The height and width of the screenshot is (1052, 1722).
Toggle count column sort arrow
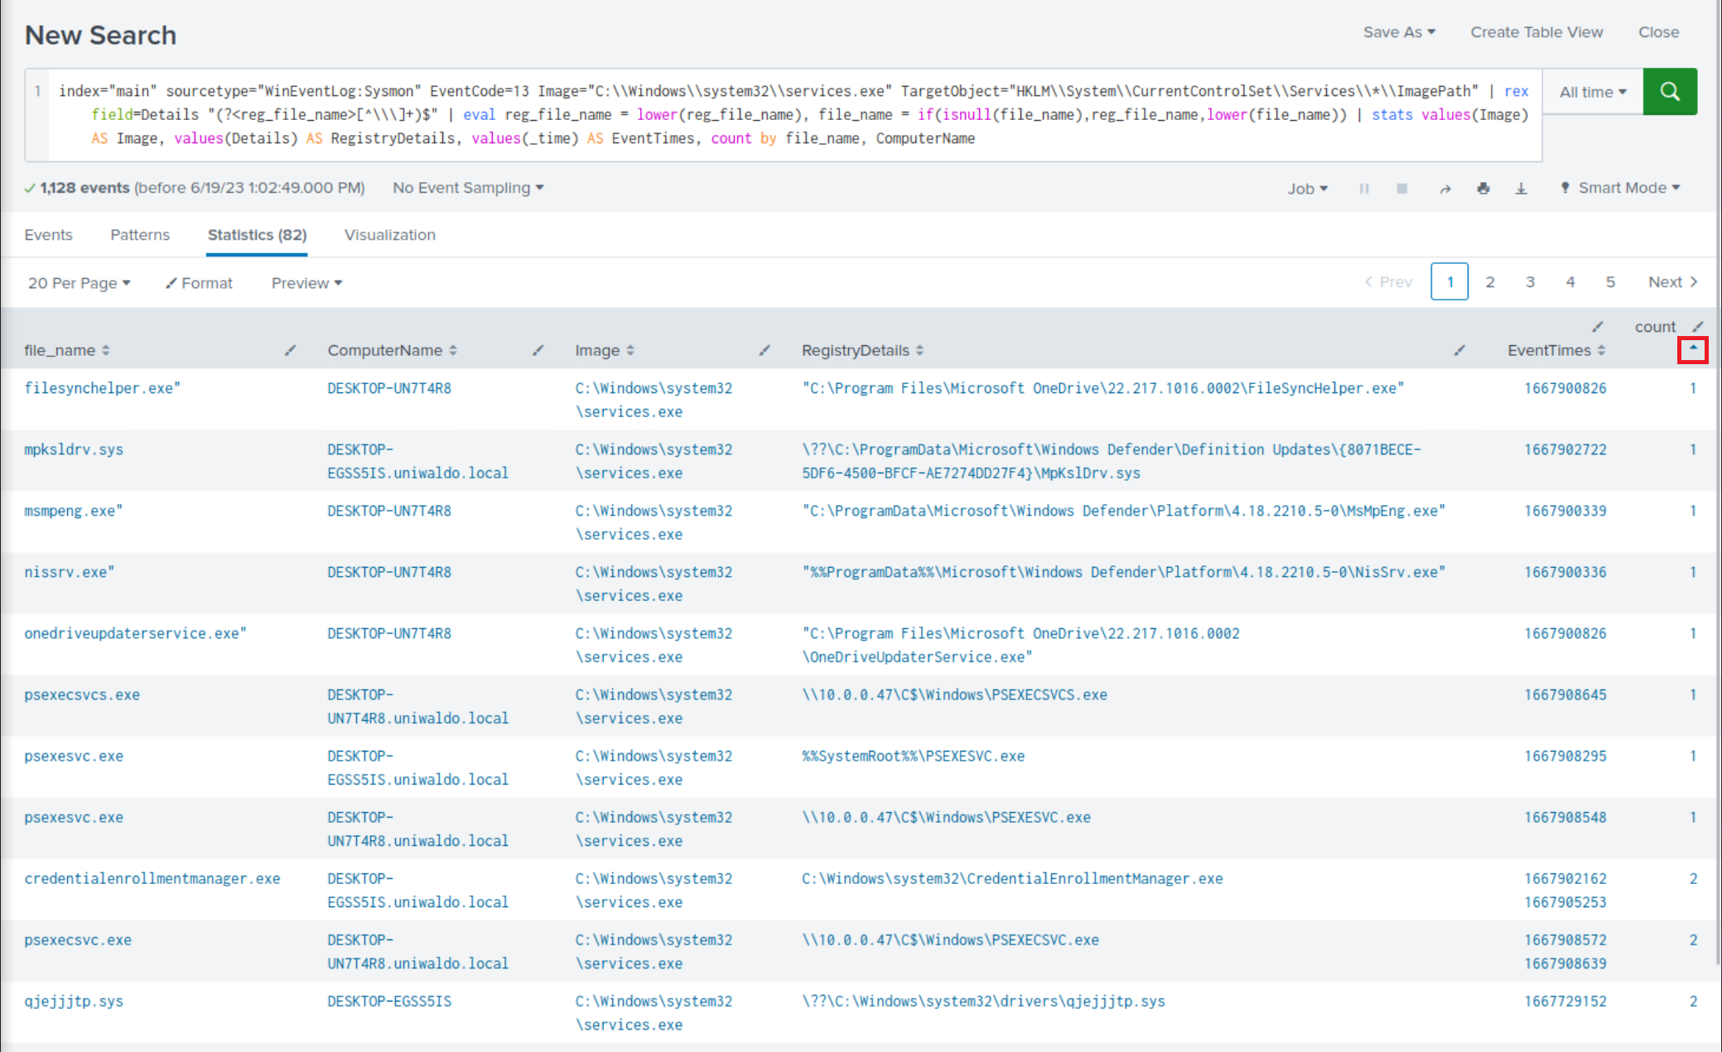click(x=1692, y=349)
